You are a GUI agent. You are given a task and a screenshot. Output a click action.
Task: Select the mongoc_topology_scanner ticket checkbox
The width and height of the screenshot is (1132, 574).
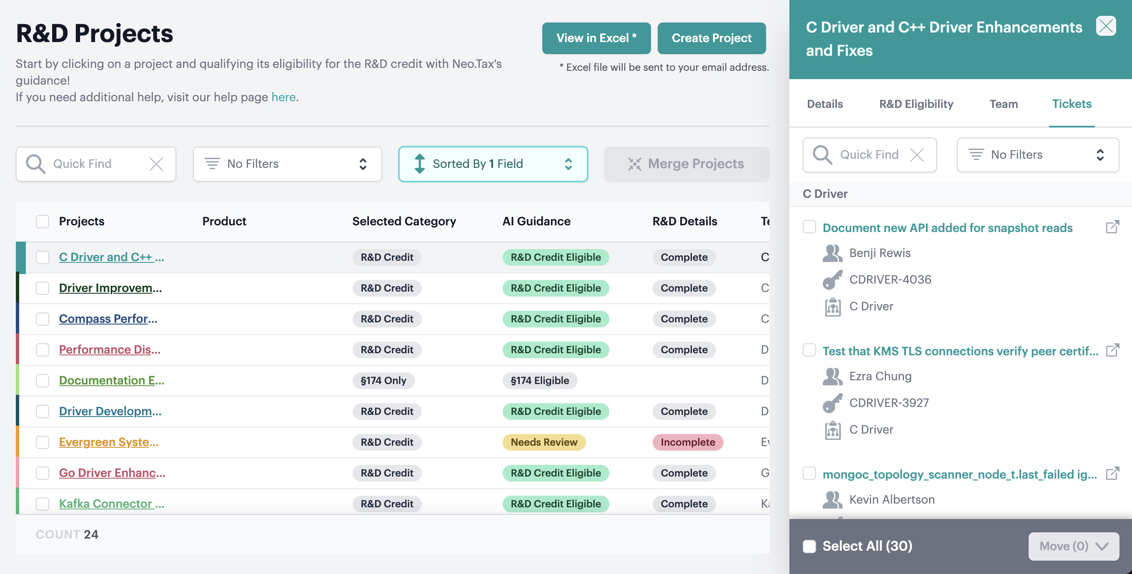tap(809, 474)
